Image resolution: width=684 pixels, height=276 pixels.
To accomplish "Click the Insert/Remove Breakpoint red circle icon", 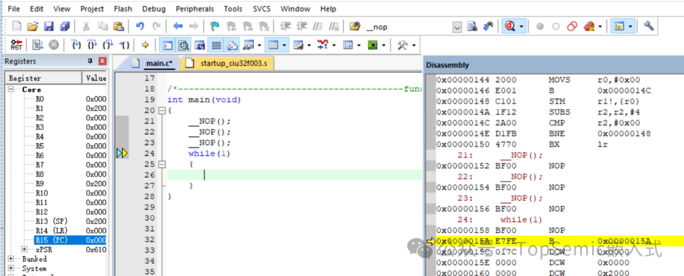I will pyautogui.click(x=540, y=27).
